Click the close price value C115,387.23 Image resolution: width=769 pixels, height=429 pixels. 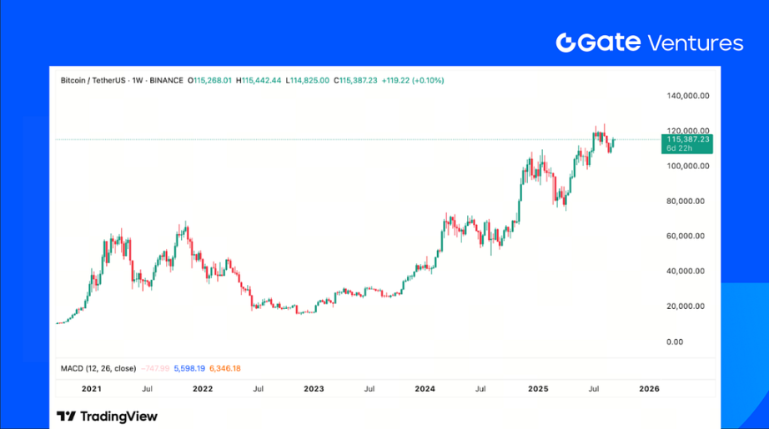(x=355, y=81)
